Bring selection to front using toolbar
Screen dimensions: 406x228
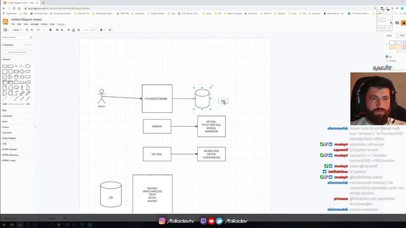point(57,30)
